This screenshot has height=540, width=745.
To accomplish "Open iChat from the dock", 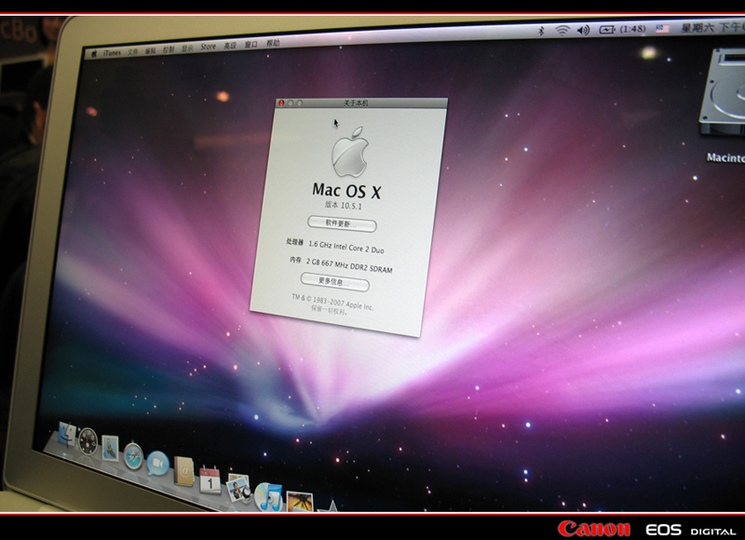I will click(x=157, y=463).
